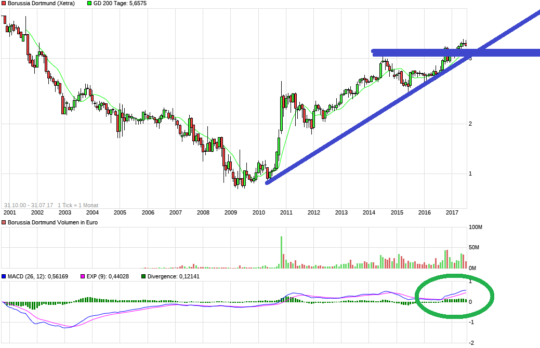Viewport: 540px width, 348px height.
Task: Click the 2001 year label on the time axis
Action: [x=10, y=213]
